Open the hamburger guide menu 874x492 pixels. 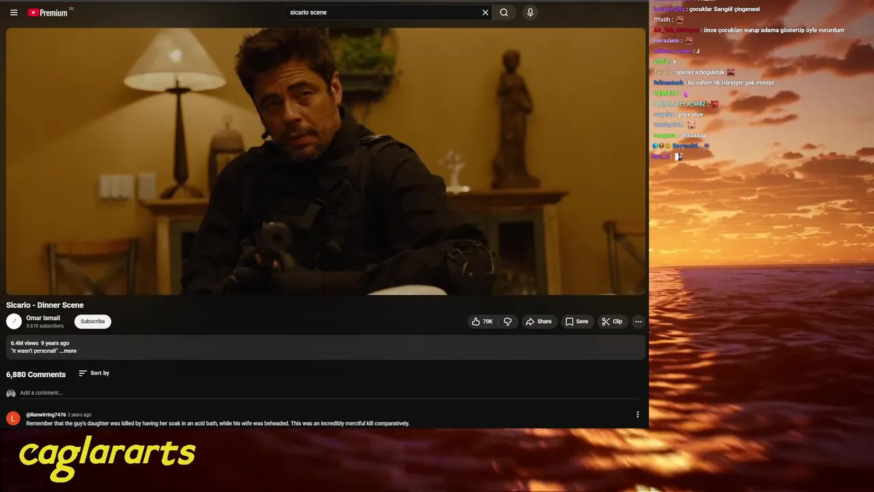(14, 12)
